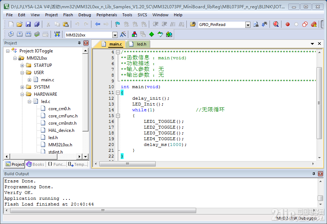Open the Pack Installer icon
The height and width of the screenshot is (224, 327).
point(169,34)
